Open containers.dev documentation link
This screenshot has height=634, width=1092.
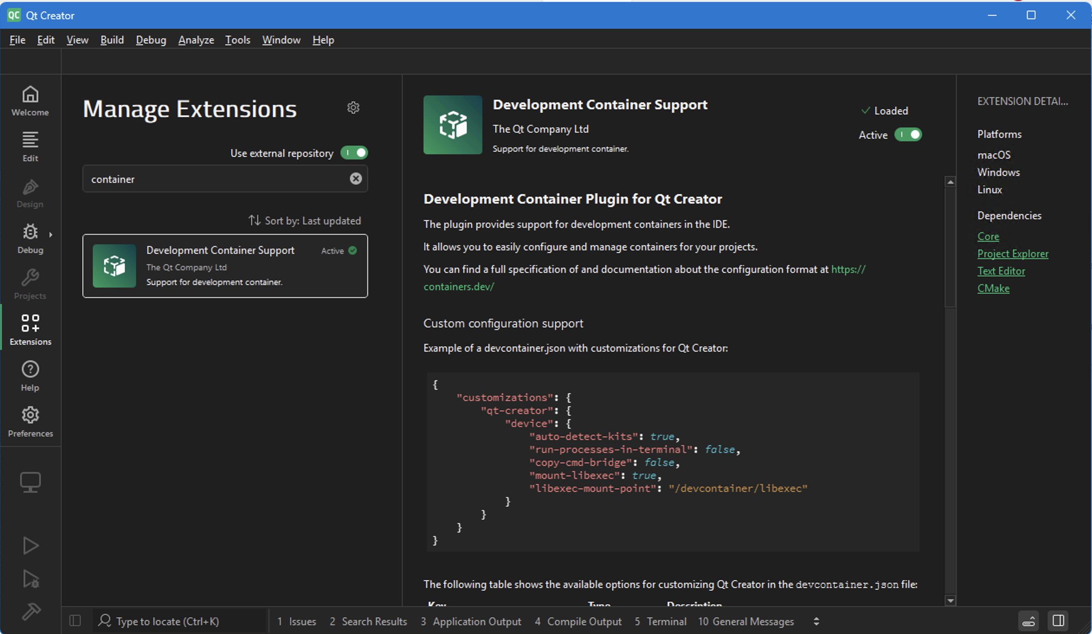(459, 286)
